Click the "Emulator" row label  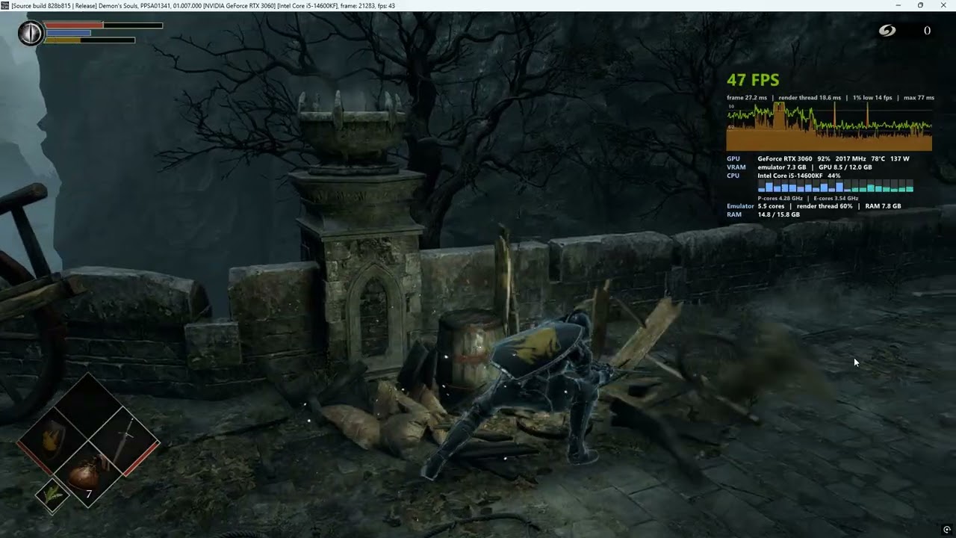click(x=741, y=206)
